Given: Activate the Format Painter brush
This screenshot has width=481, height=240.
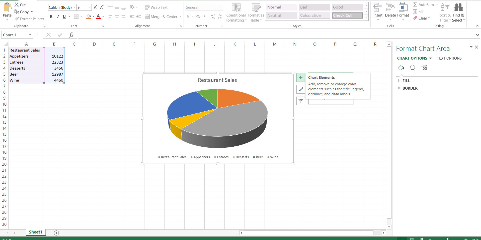Looking at the screenshot, I should coord(17,19).
